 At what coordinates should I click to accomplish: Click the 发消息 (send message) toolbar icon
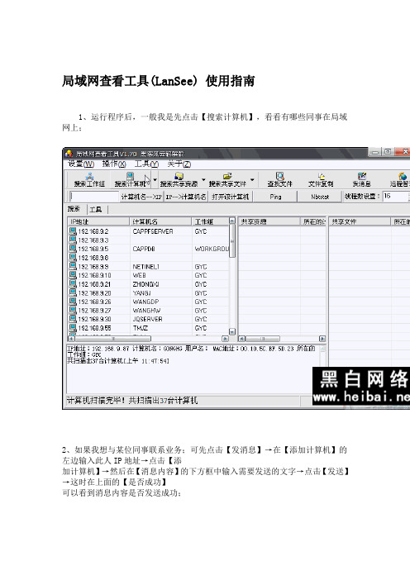[x=361, y=176]
